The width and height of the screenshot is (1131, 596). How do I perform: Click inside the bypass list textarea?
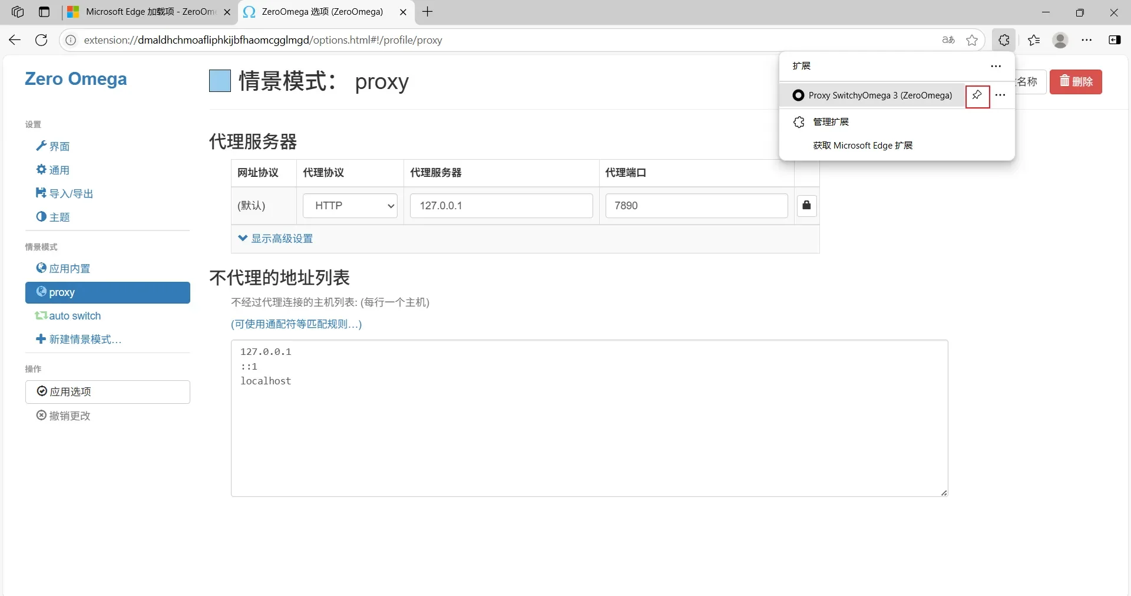[x=589, y=419]
